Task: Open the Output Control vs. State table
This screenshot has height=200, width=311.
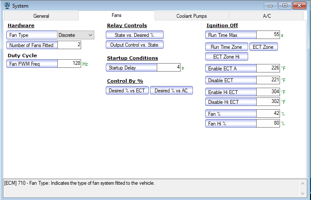Action: click(x=135, y=45)
